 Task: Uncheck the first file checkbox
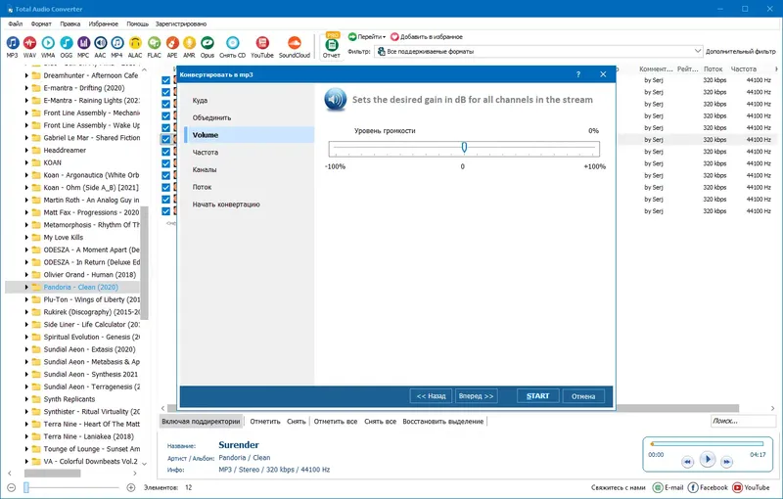pos(165,80)
